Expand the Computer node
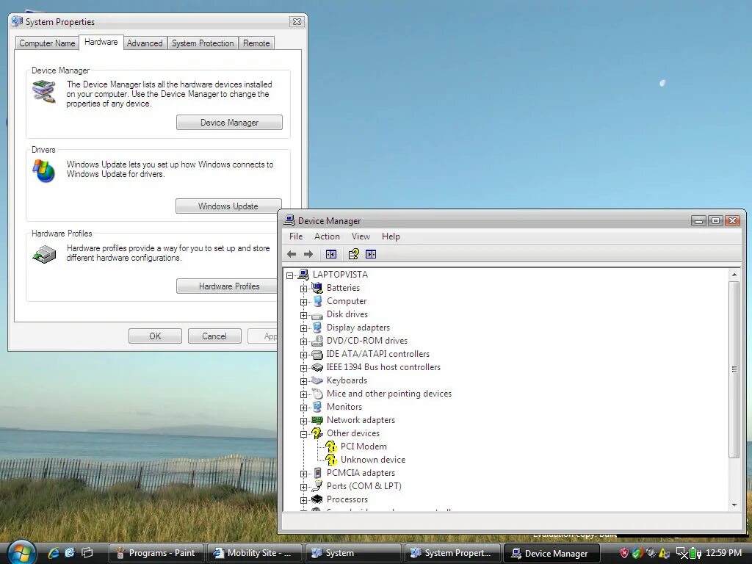 [x=303, y=302]
